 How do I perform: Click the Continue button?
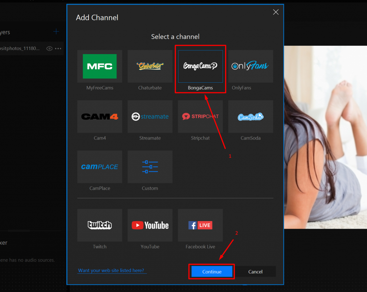point(212,272)
